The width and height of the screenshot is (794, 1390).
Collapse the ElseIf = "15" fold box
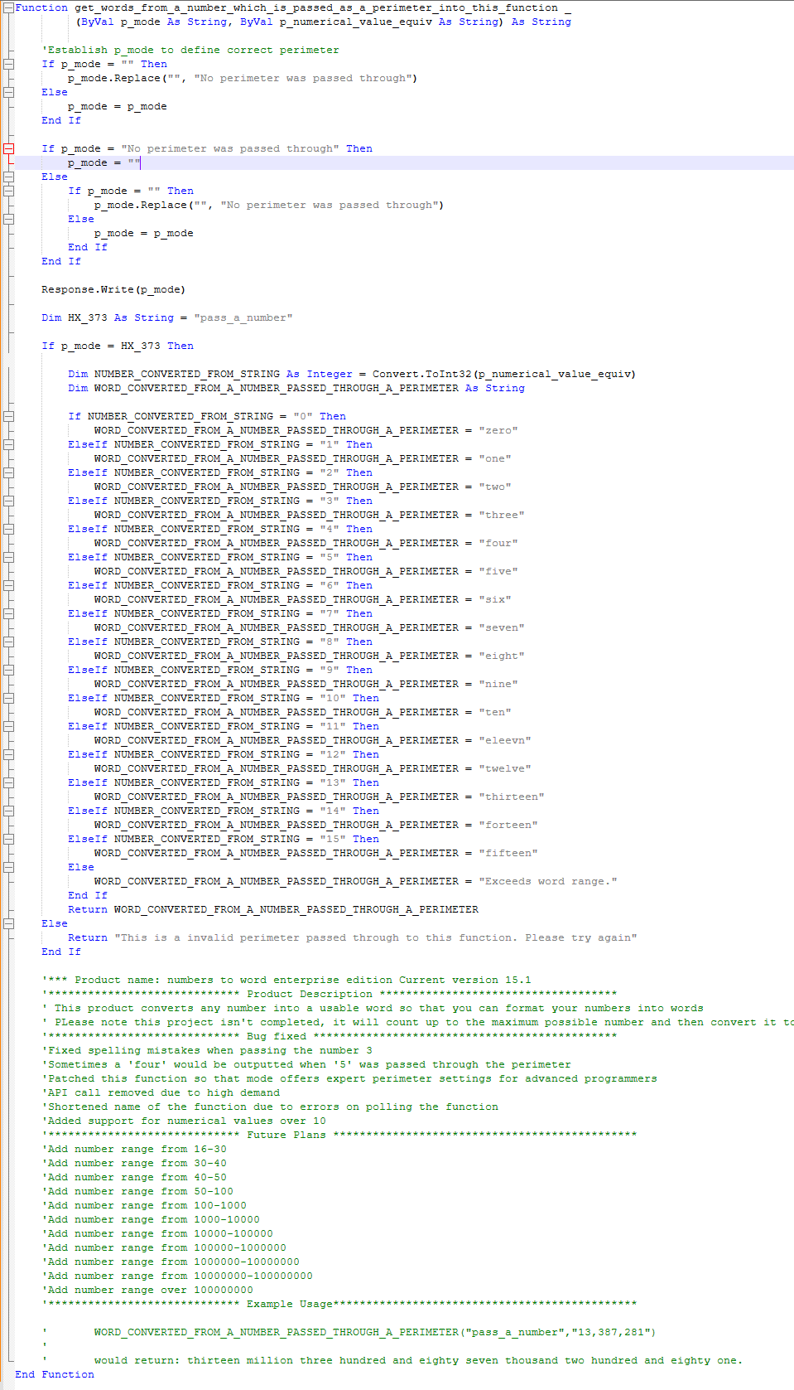click(8, 839)
